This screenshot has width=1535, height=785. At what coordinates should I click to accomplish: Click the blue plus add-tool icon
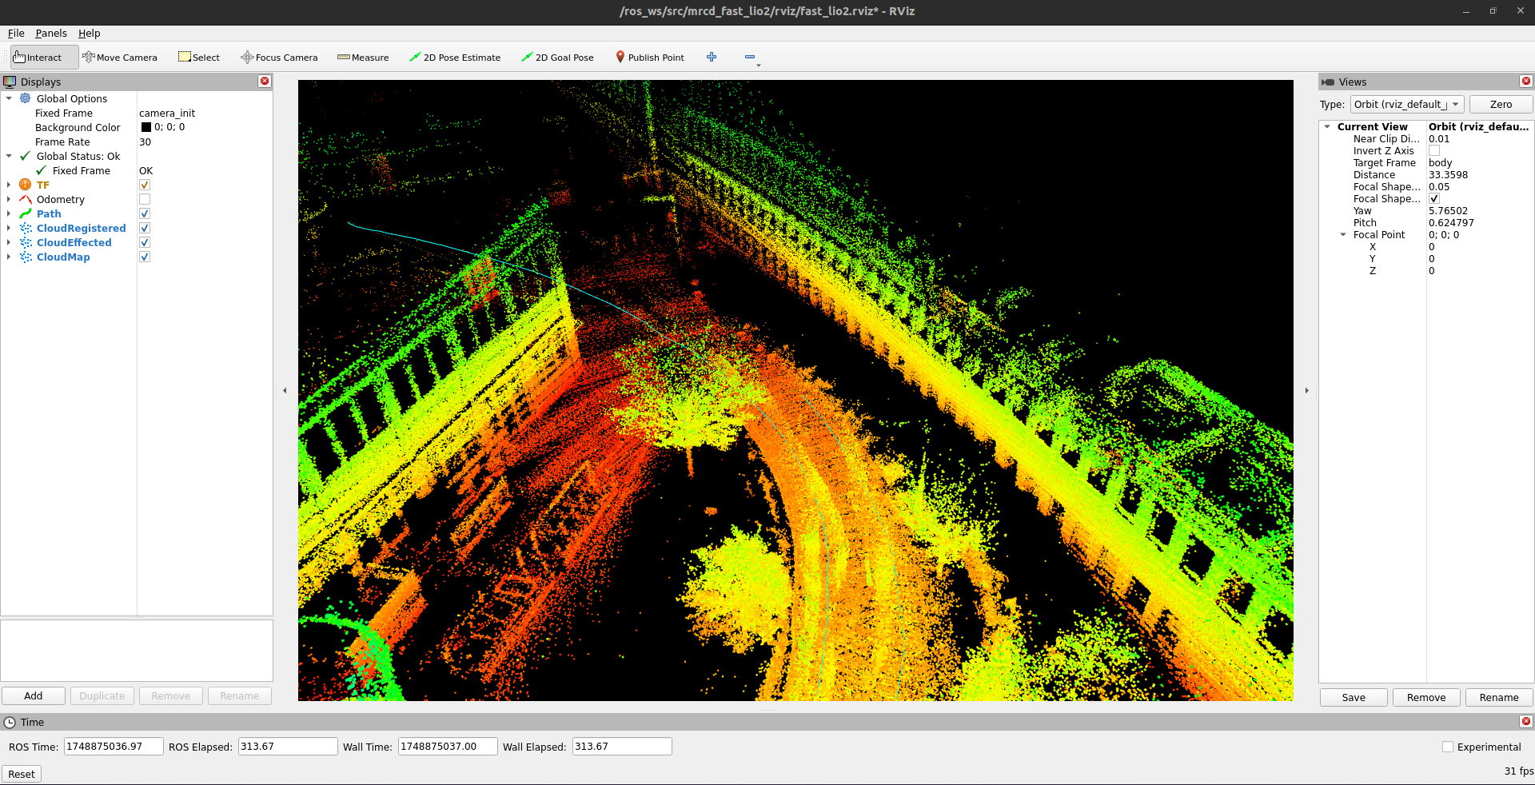712,57
